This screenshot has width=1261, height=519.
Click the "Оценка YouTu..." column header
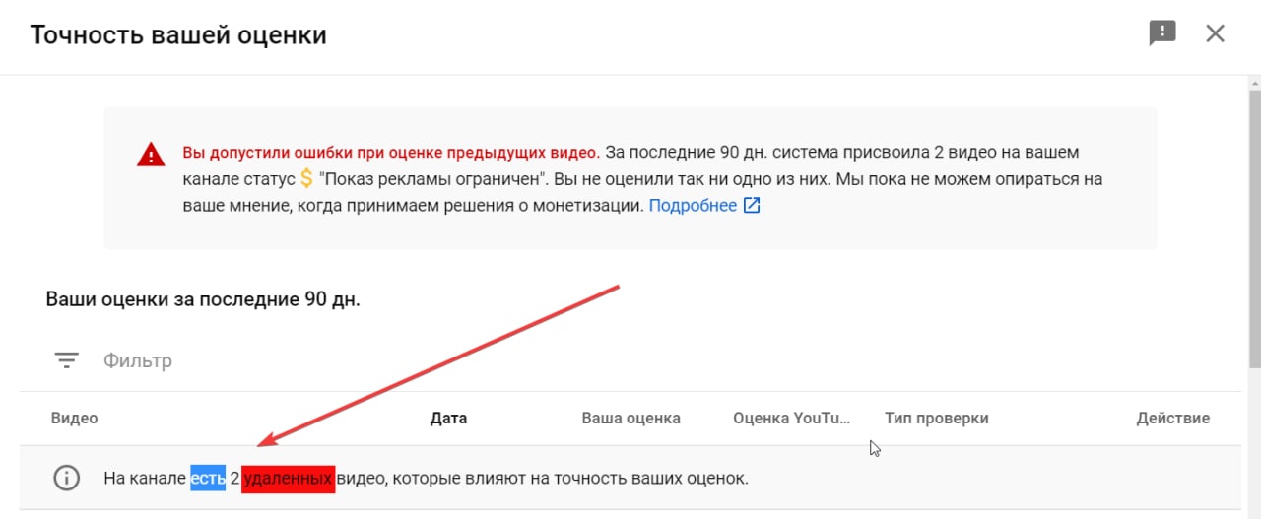791,418
